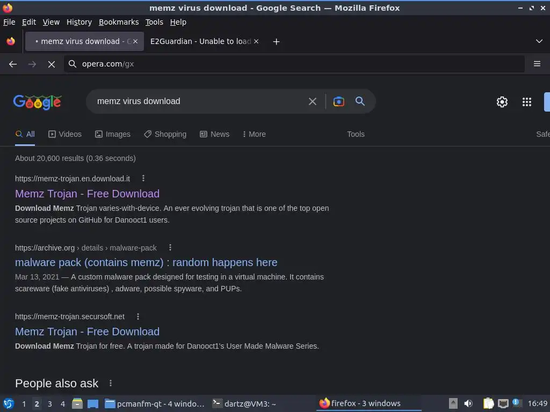550x412 pixels.
Task: Close the E2Guardian tab
Action: pyautogui.click(x=256, y=41)
